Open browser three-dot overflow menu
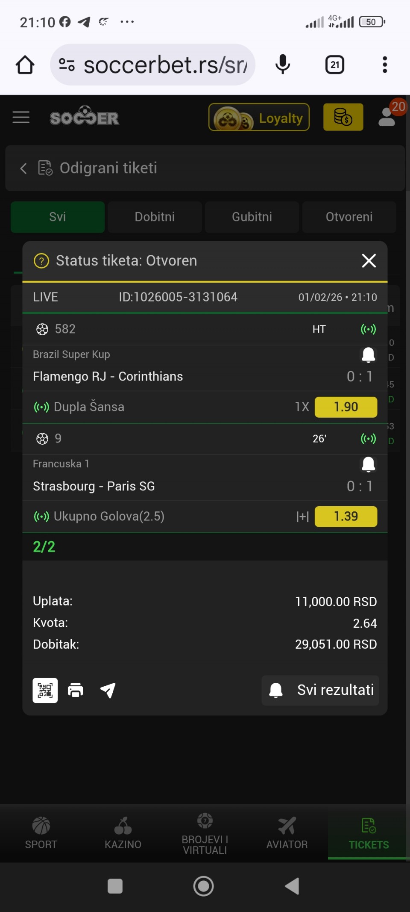The height and width of the screenshot is (912, 410). [x=385, y=65]
